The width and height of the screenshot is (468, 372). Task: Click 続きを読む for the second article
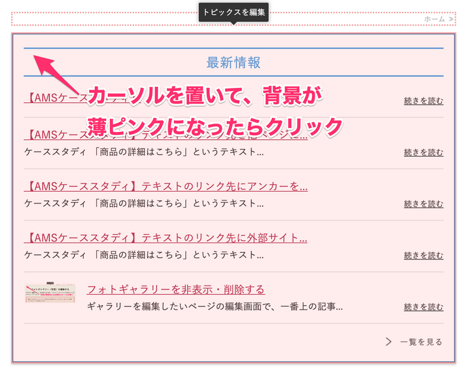(424, 152)
